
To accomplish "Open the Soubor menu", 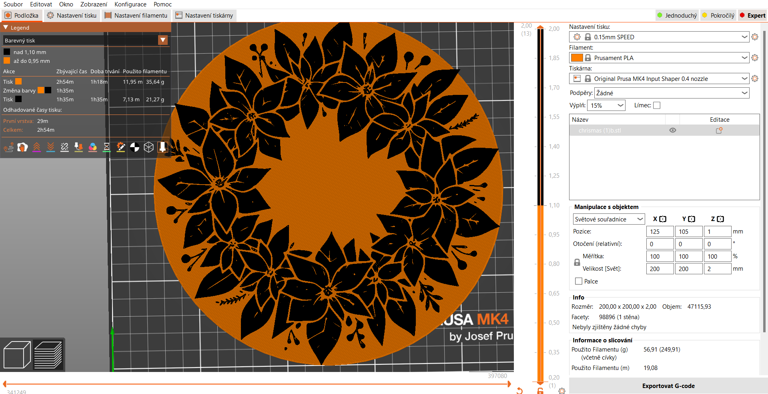I will coord(13,4).
